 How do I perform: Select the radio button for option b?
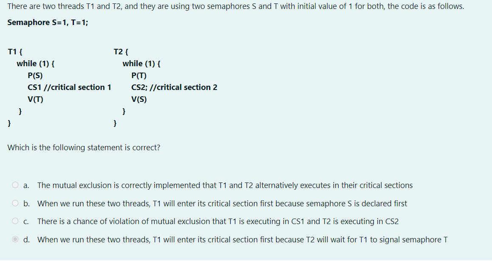tap(15, 203)
